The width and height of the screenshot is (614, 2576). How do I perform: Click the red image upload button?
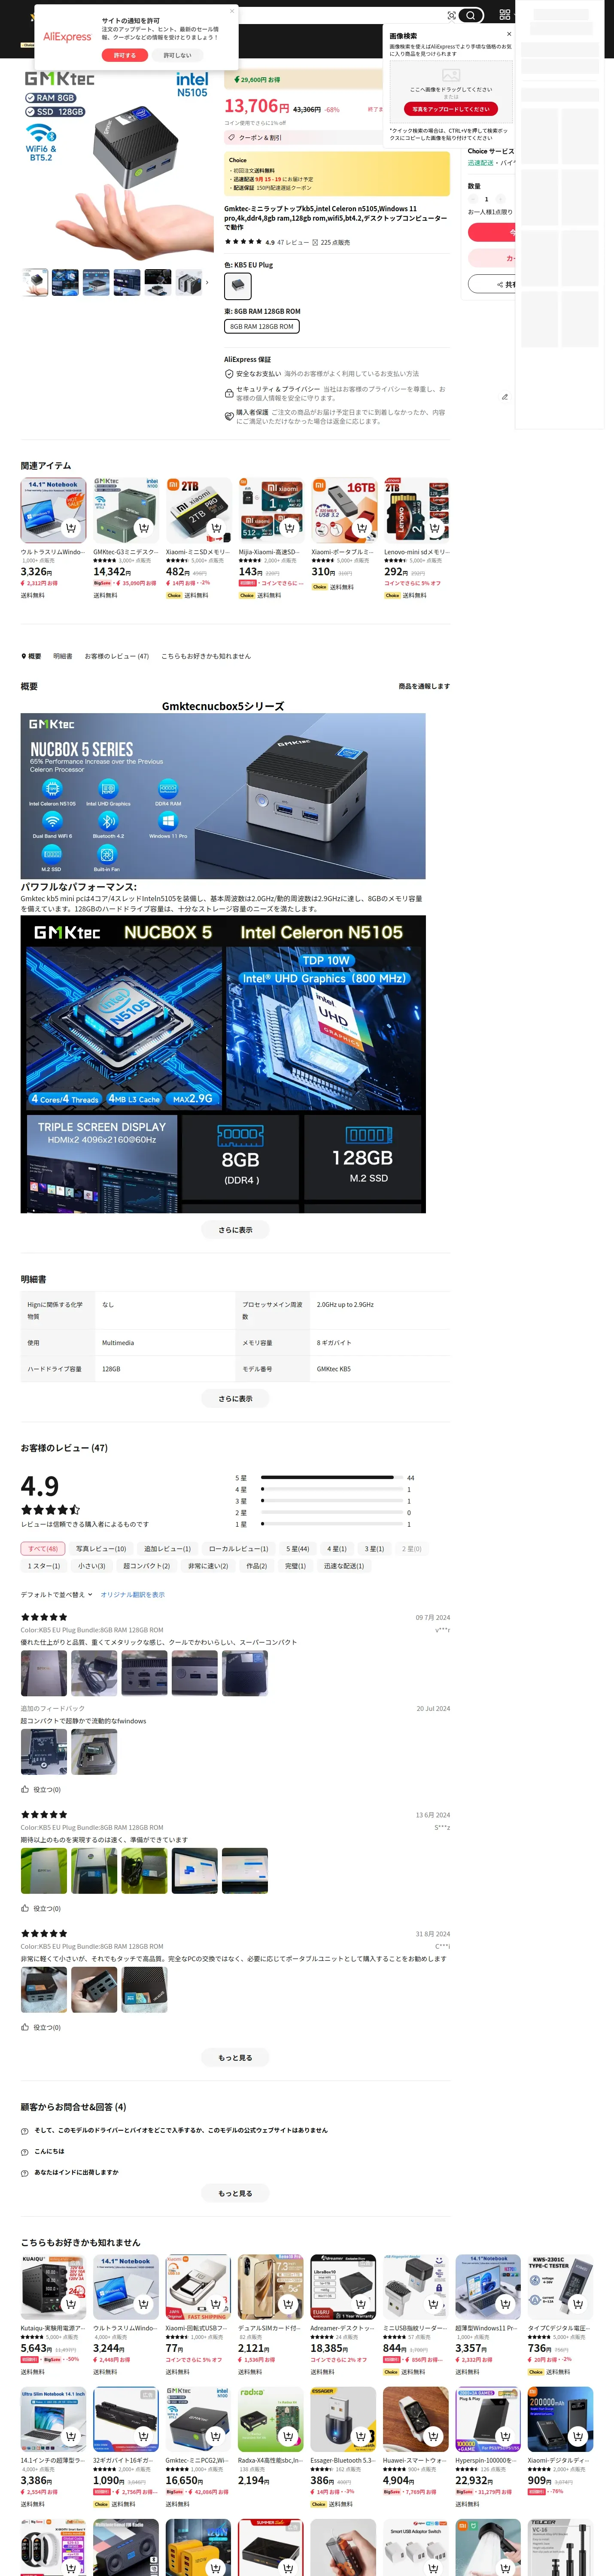tap(451, 109)
